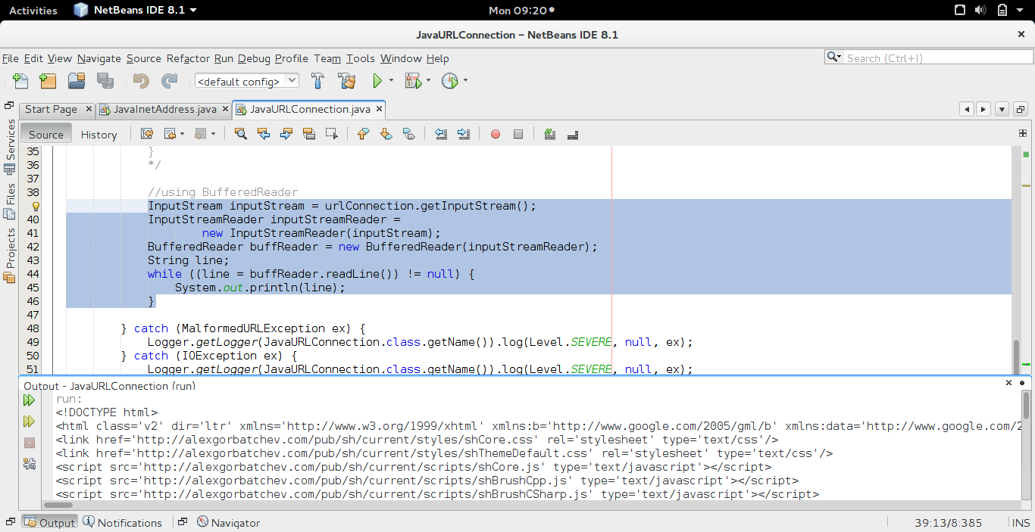The width and height of the screenshot is (1035, 532).
Task: Toggle highlight search in the editor toolbar
Action: pyautogui.click(x=309, y=134)
